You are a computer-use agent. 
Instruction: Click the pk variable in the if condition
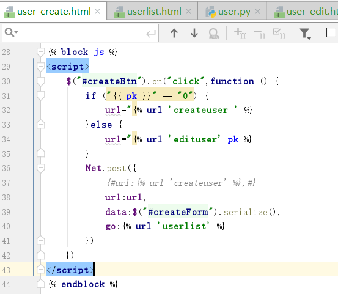131,96
